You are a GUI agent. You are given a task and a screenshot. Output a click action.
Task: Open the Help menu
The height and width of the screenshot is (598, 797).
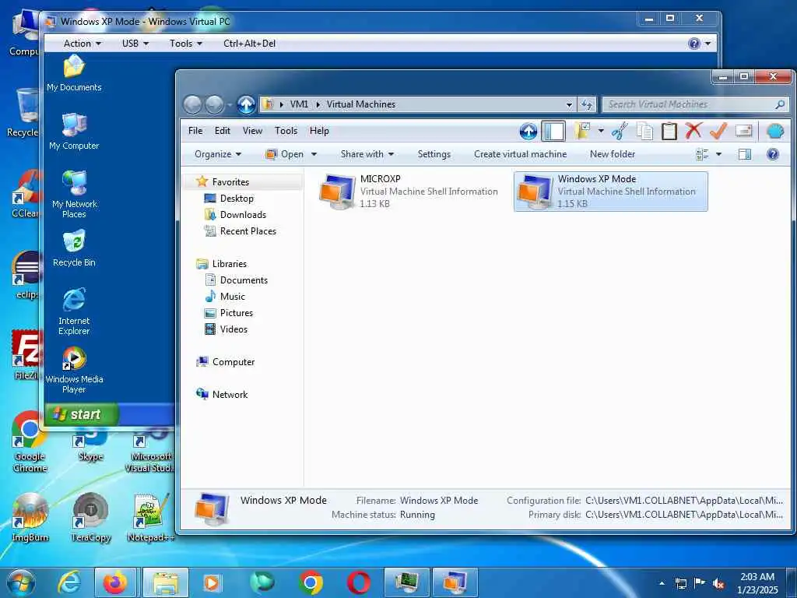(x=319, y=131)
